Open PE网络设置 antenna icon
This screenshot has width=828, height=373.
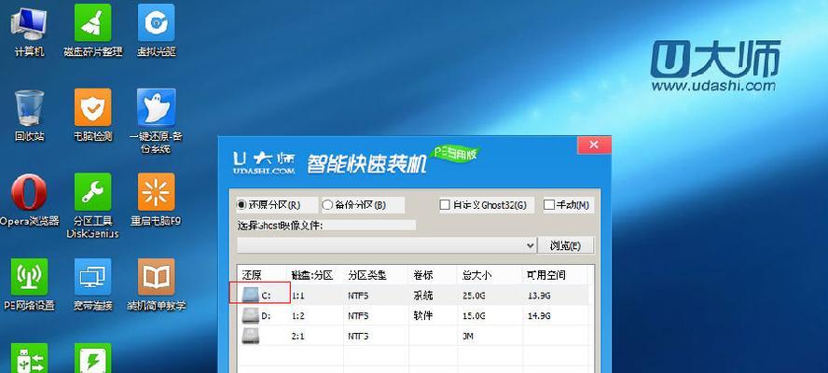coord(29,277)
